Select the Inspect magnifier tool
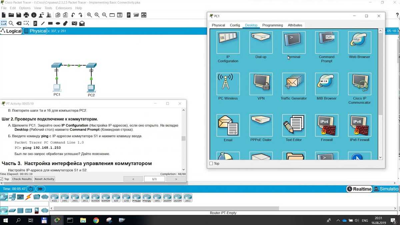This screenshot has height=225, width=400. pos(11,23)
